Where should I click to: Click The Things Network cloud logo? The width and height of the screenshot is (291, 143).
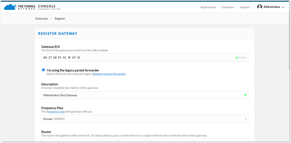(10, 7)
